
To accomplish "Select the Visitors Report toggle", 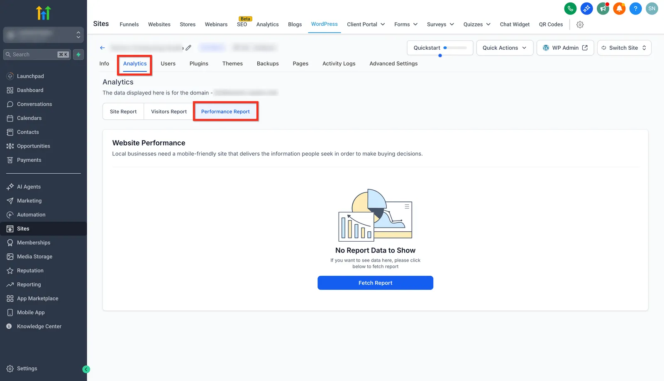I will point(169,112).
